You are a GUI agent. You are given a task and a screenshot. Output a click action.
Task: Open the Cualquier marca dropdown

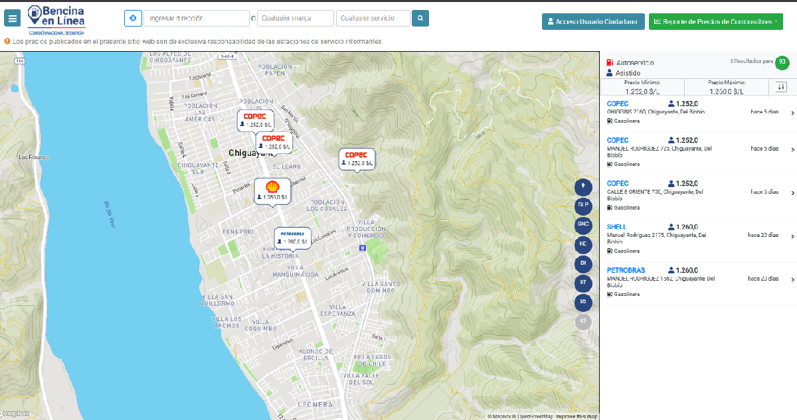pyautogui.click(x=295, y=18)
